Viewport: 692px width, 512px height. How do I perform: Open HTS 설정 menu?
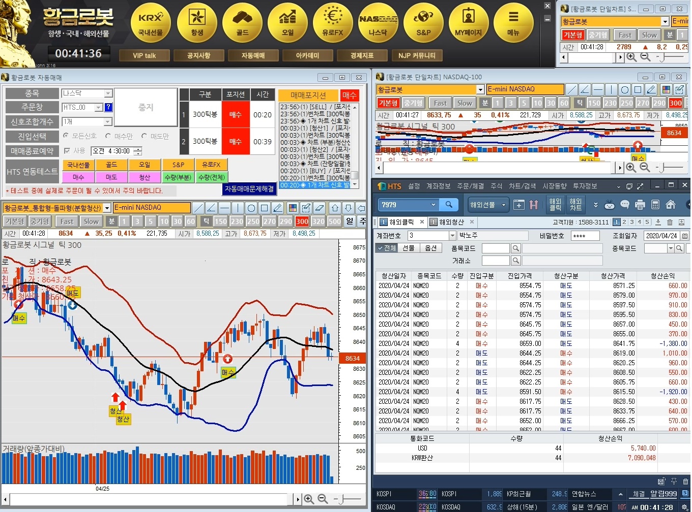(x=414, y=186)
